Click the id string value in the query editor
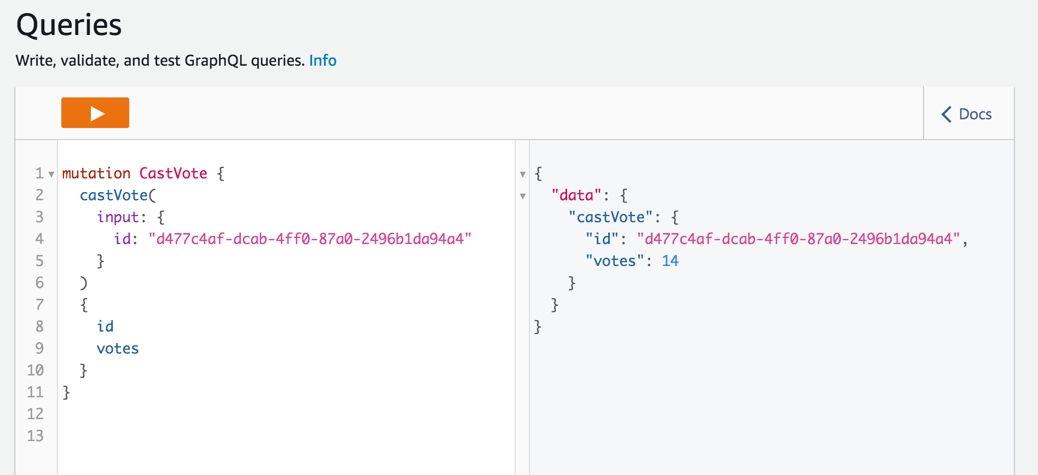 (x=310, y=239)
